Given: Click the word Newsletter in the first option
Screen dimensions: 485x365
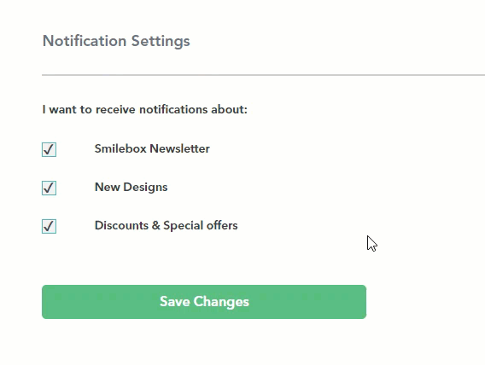Looking at the screenshot, I should 179,148.
